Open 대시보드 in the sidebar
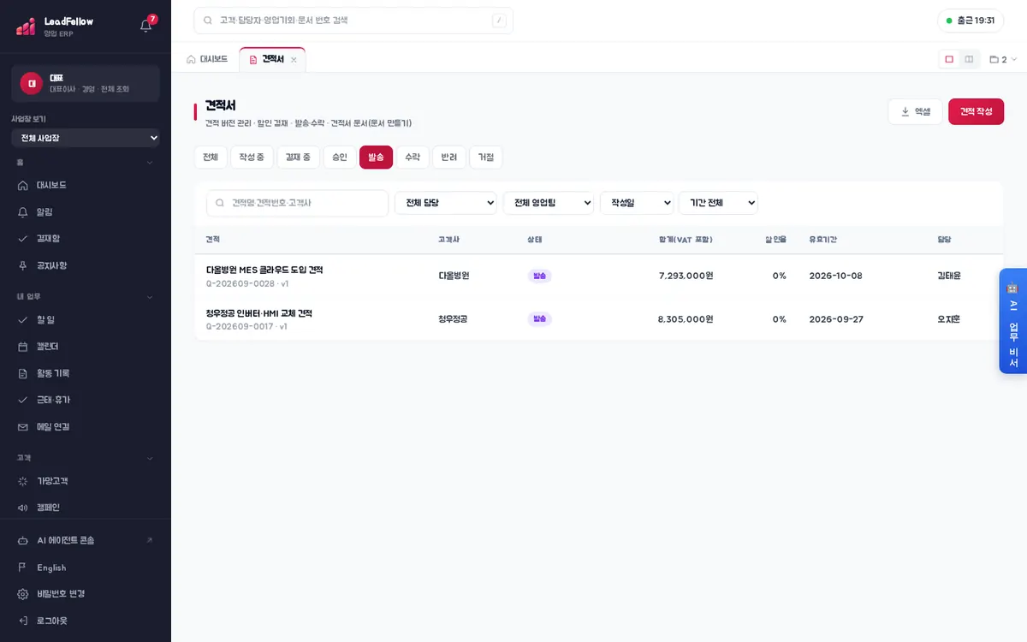 pos(86,185)
